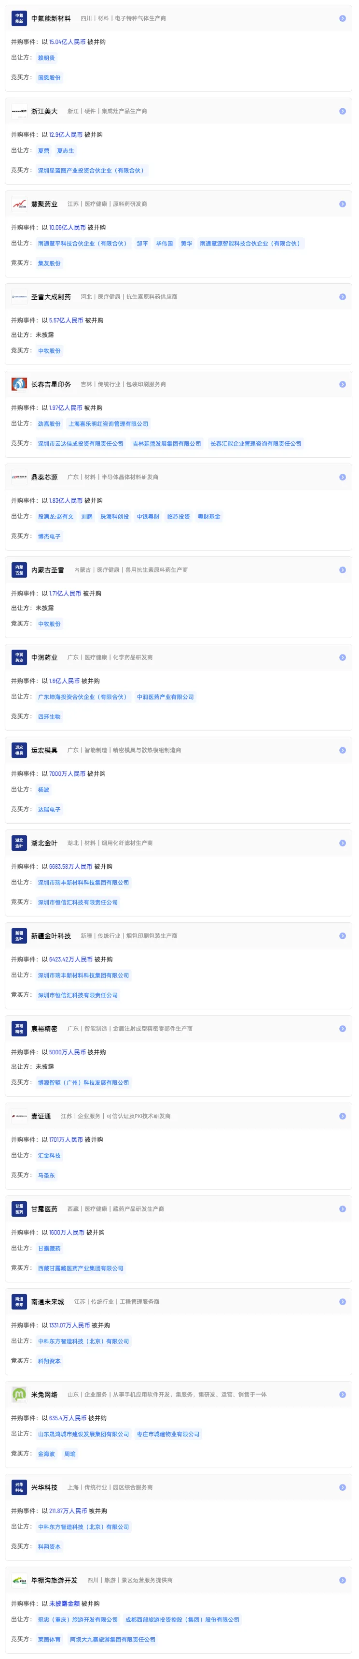
Task: Open the arrow icon beside 运宏模具
Action: point(342,750)
